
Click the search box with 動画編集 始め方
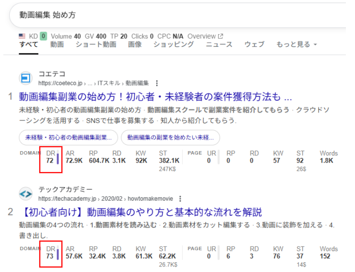(177, 15)
